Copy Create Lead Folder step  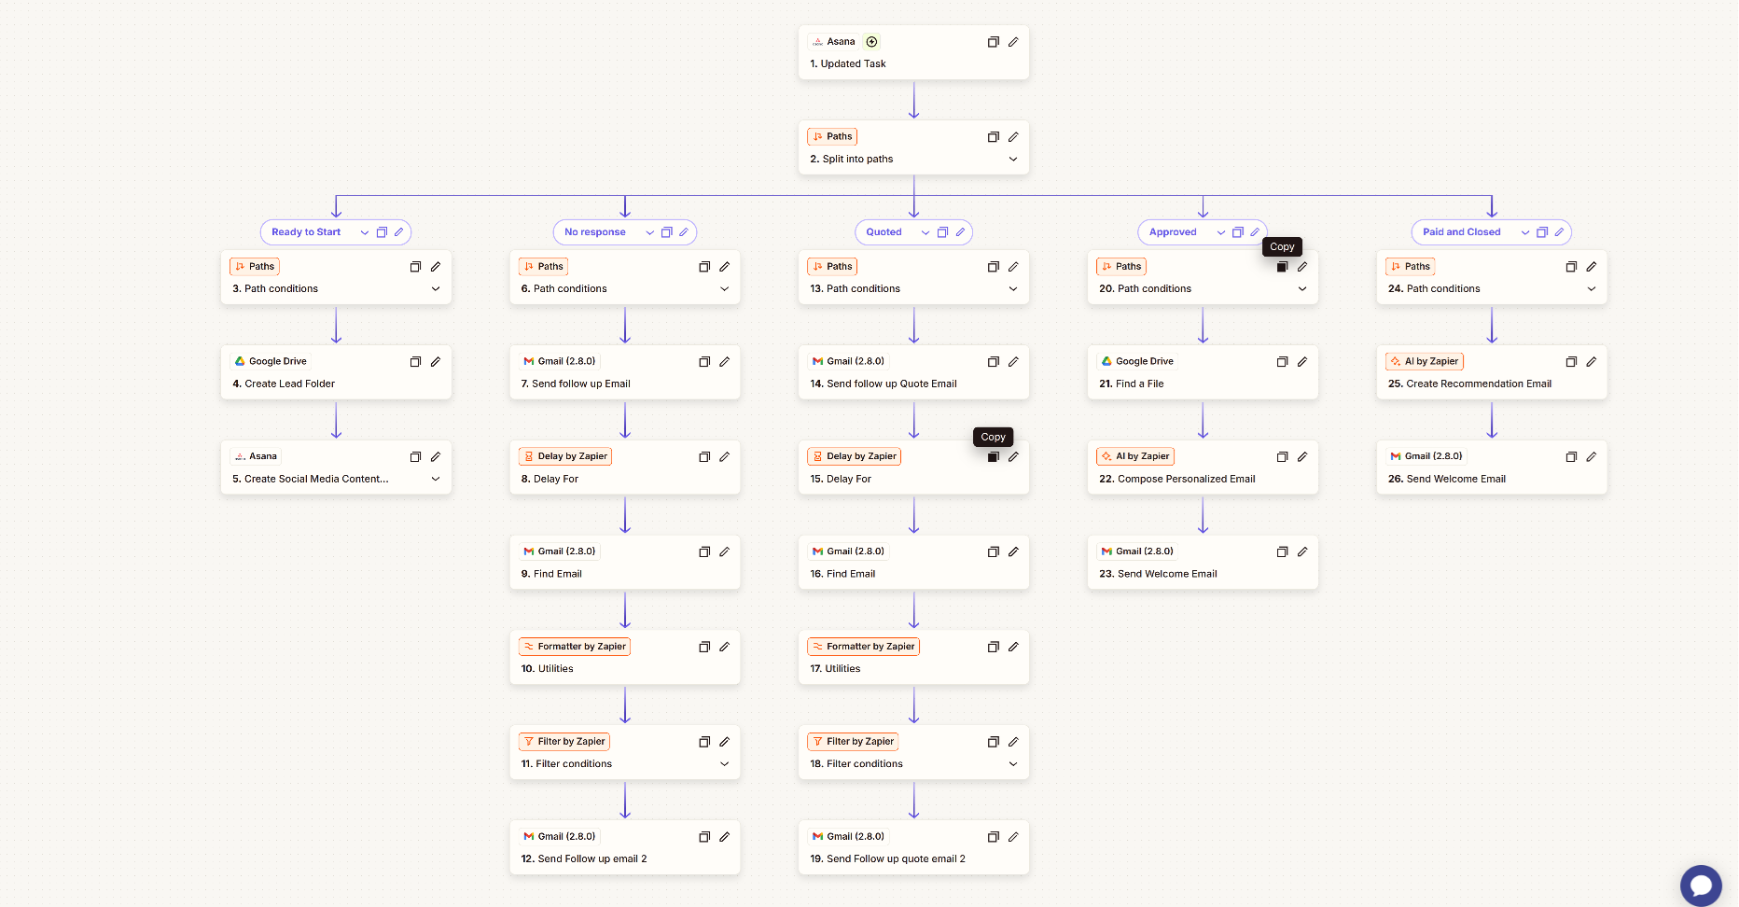[x=415, y=362]
